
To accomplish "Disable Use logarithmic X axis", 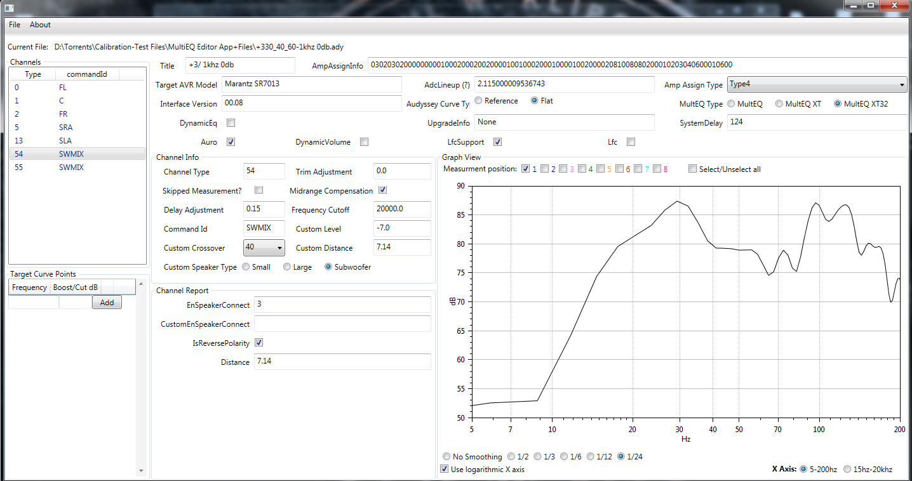I will point(445,470).
